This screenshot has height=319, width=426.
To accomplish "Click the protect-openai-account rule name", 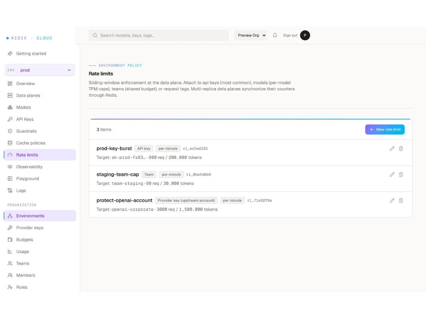I will coord(124,200).
